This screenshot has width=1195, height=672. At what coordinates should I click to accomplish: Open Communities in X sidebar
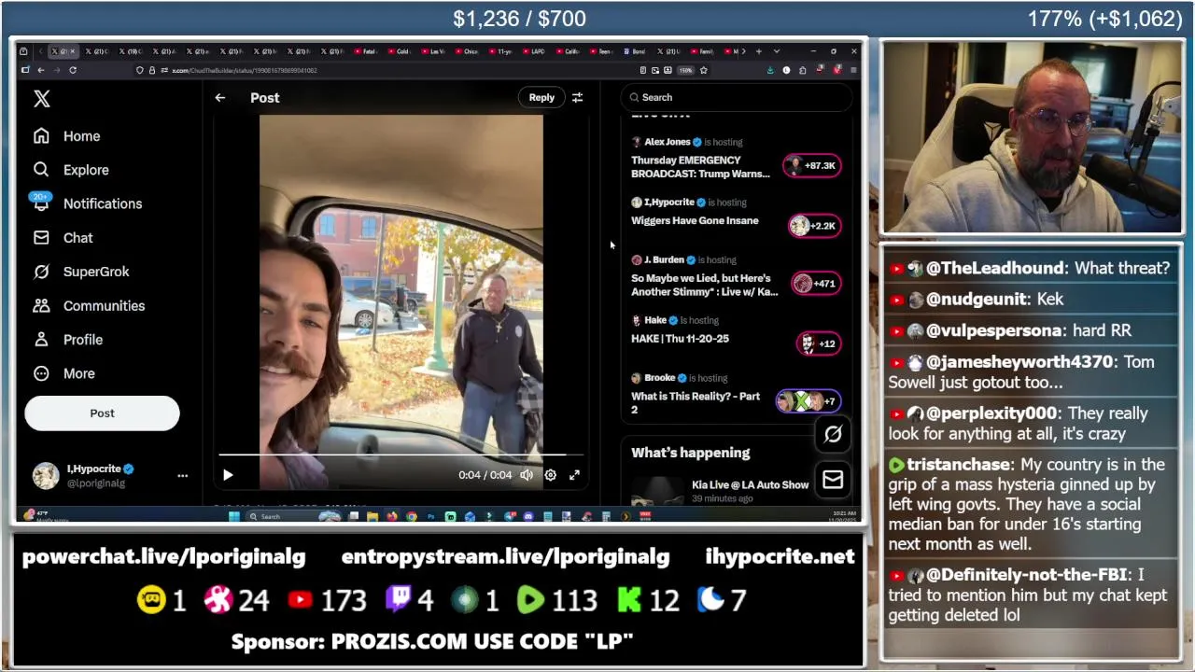(x=88, y=306)
